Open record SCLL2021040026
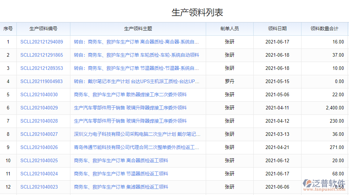The height and width of the screenshot is (195, 349). coord(39,147)
